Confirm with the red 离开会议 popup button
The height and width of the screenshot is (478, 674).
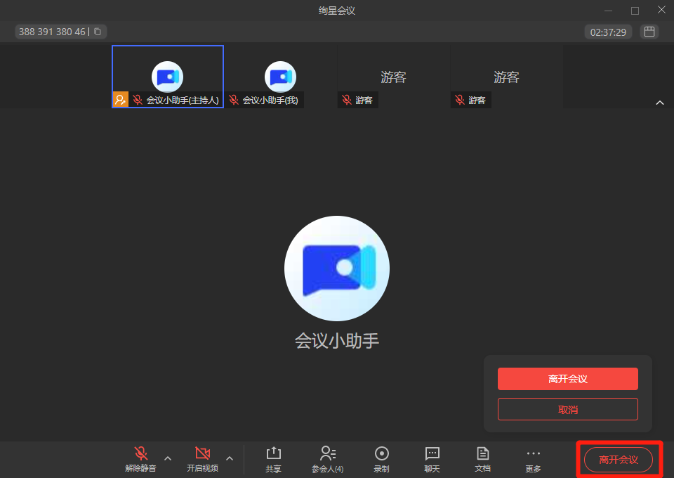(568, 379)
